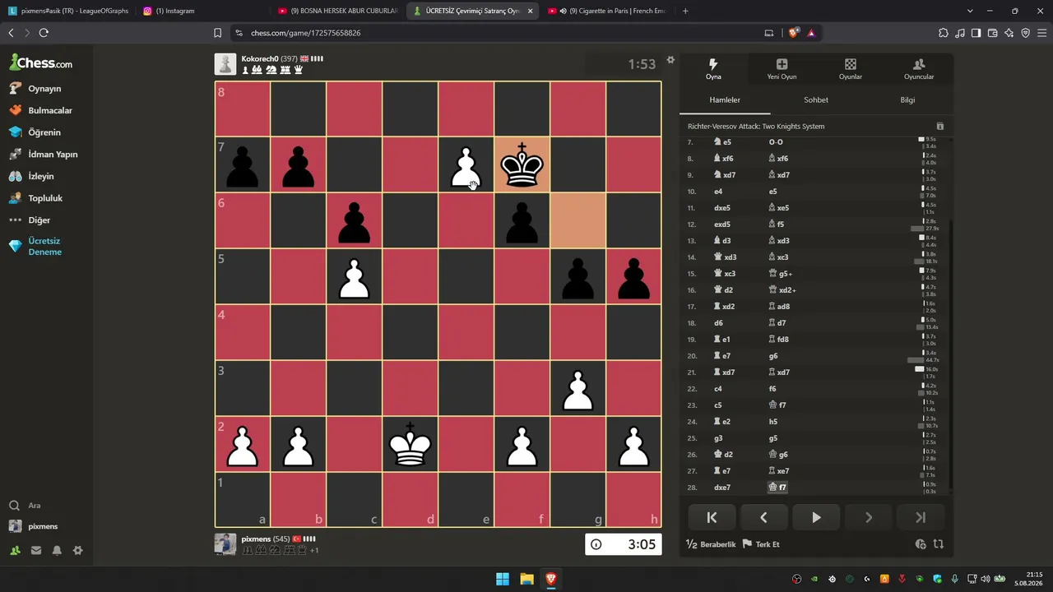1053x592 pixels.
Task: Open the browser main hamburger menu
Action: click(1042, 33)
